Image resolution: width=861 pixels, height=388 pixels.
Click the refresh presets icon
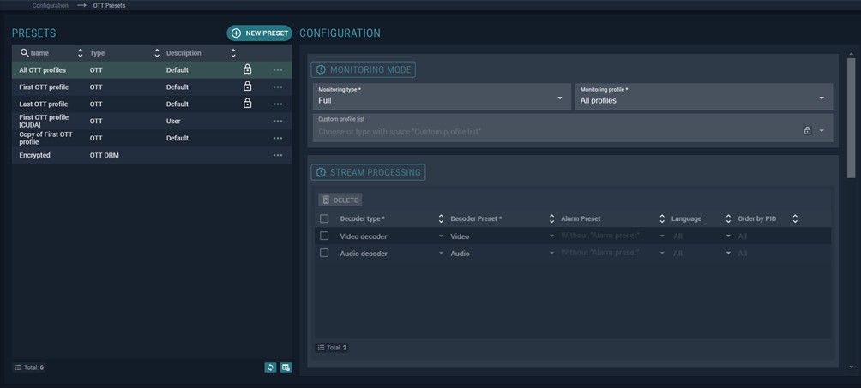(270, 367)
